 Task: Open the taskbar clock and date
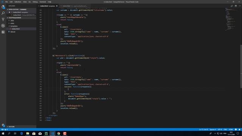click(231, 133)
